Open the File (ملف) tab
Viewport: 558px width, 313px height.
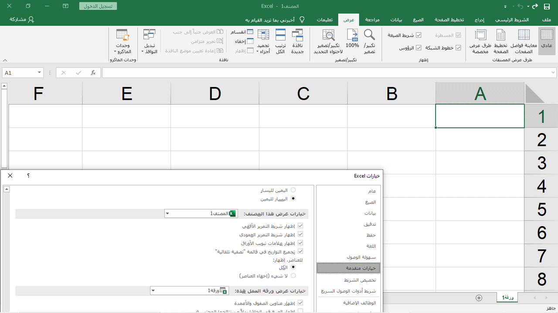[x=546, y=20]
